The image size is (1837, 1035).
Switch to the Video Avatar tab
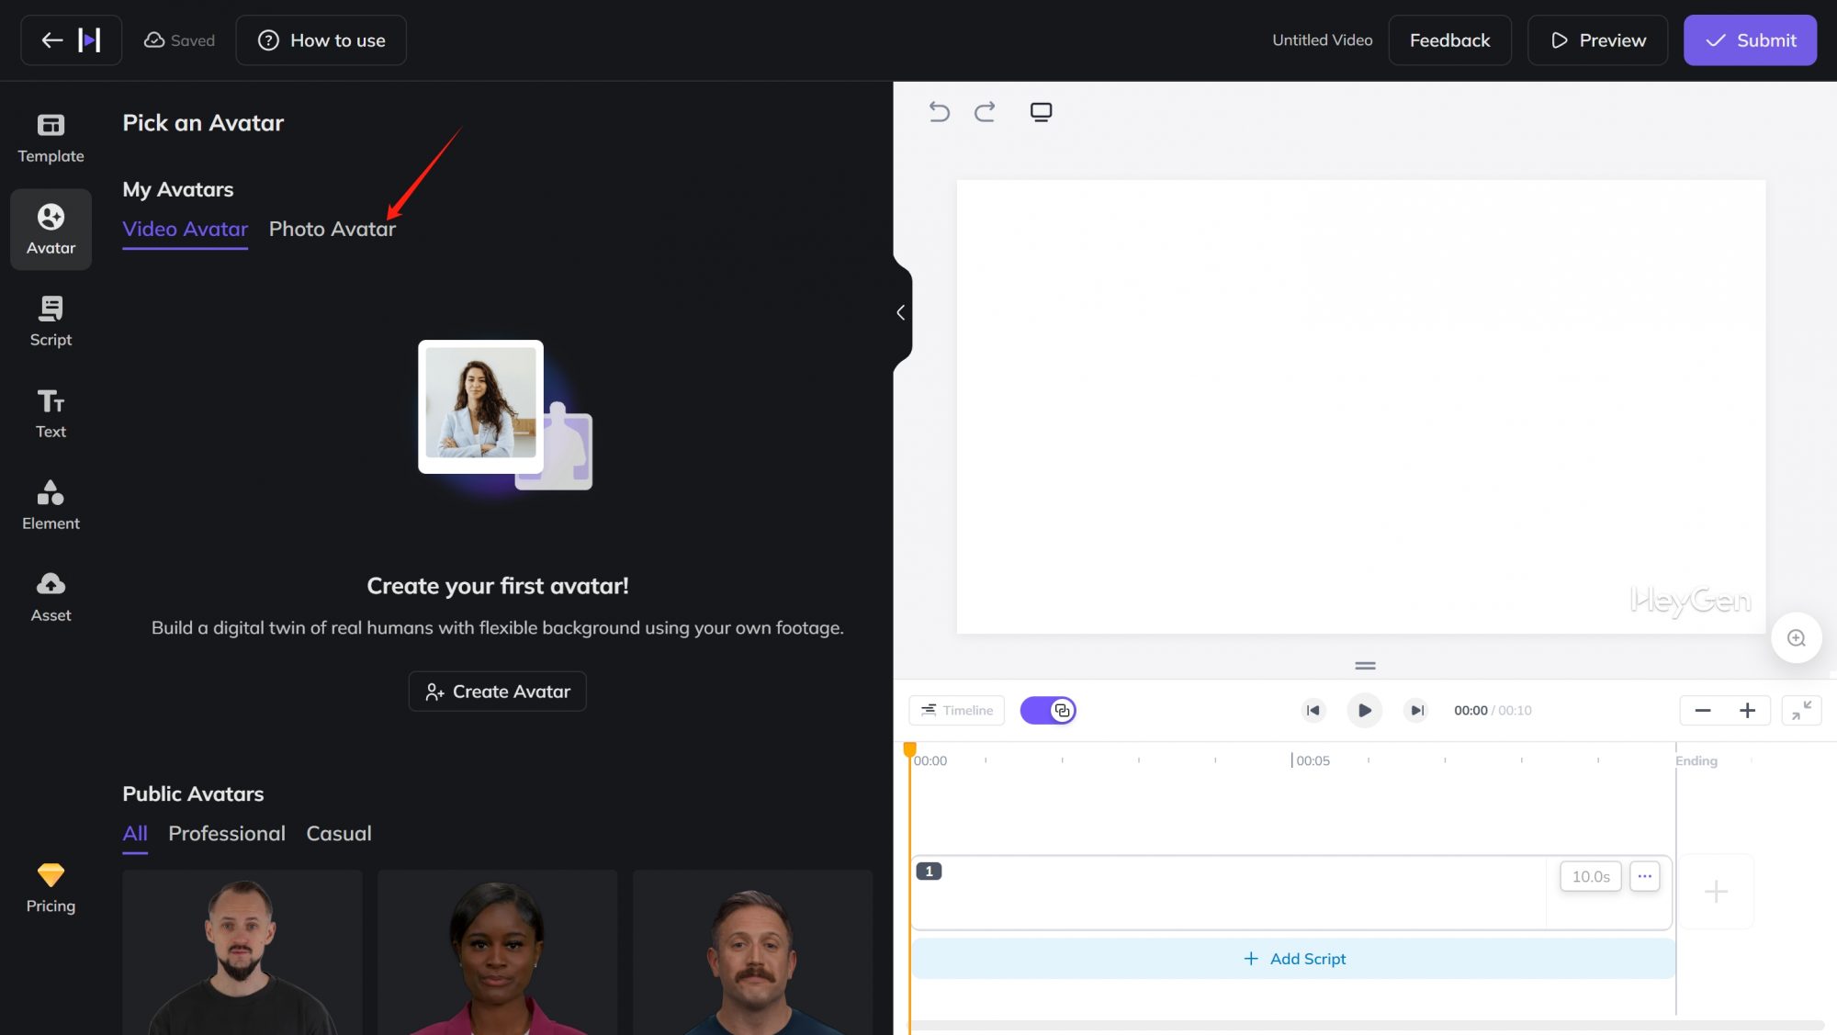tap(185, 230)
